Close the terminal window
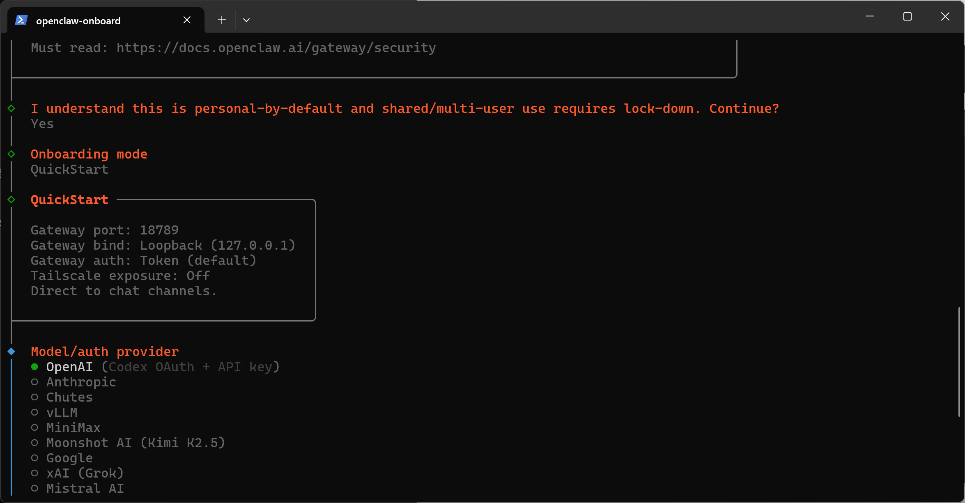This screenshot has height=503, width=965. 945,16
